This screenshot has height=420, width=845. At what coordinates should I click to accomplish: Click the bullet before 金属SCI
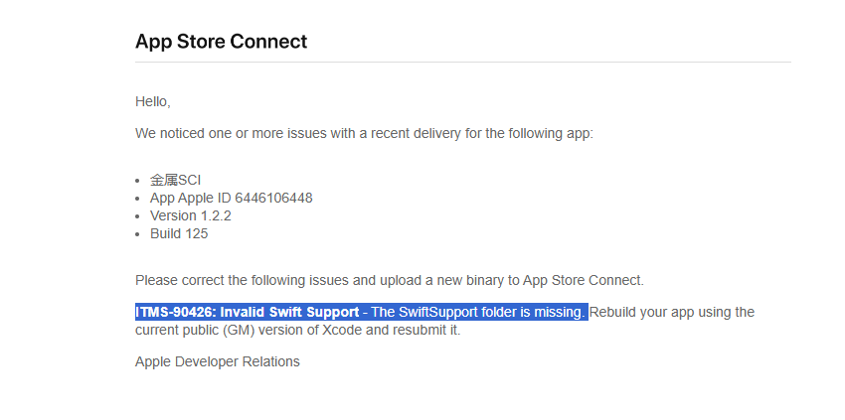138,181
